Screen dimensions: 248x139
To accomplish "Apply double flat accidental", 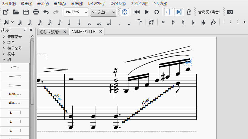I will tap(203, 22).
